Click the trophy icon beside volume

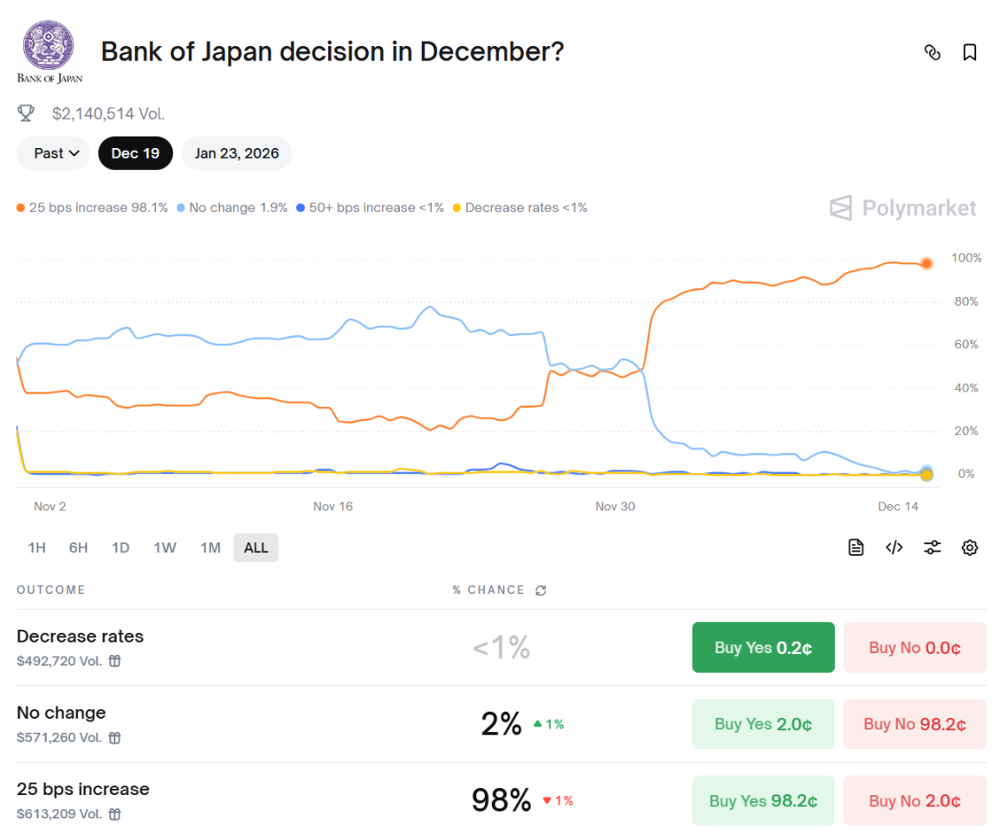tap(26, 113)
